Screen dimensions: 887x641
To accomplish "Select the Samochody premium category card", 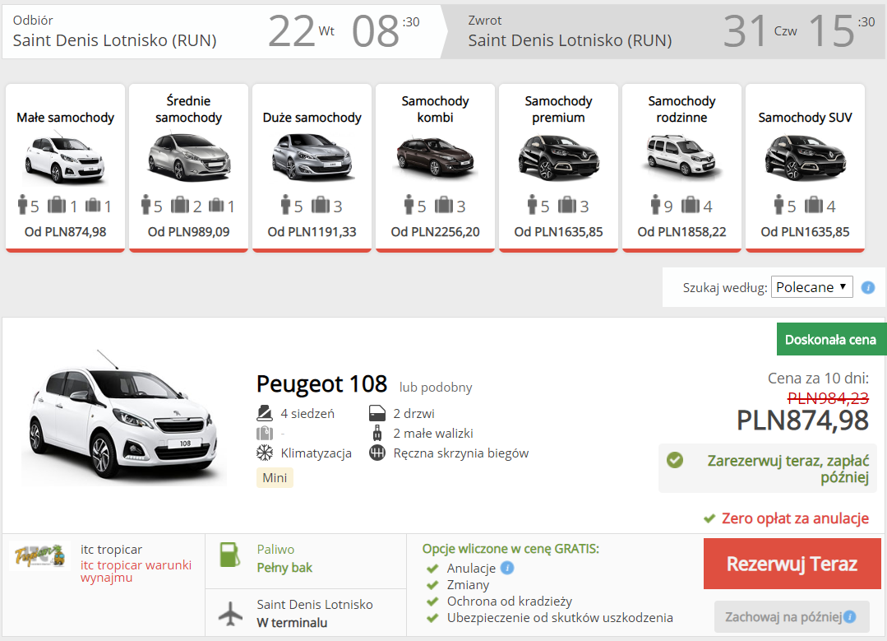I will coord(558,168).
